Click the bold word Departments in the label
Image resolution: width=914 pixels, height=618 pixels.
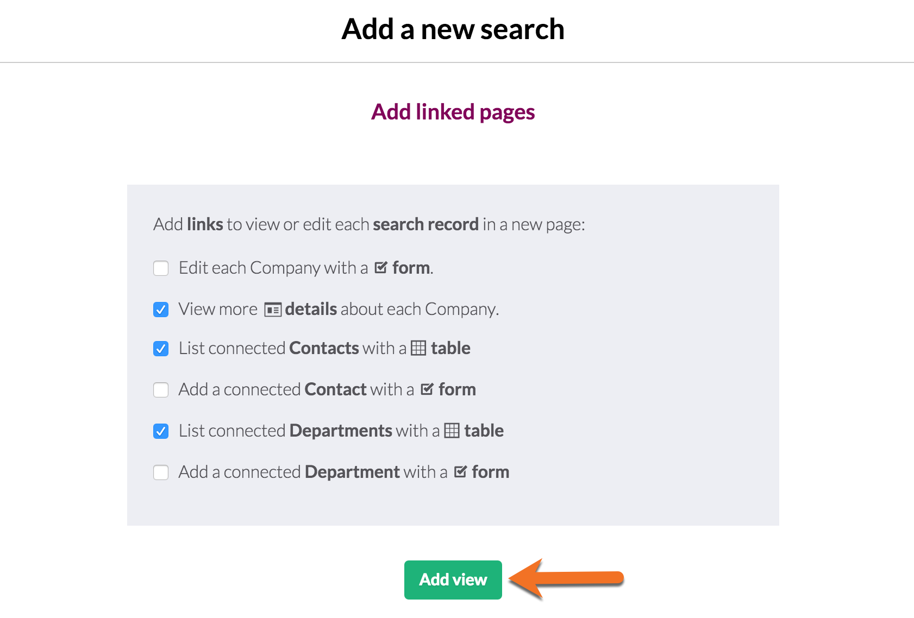[341, 431]
